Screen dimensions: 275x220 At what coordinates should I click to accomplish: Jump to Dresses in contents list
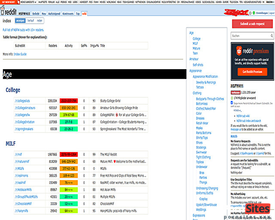[x=200, y=118]
